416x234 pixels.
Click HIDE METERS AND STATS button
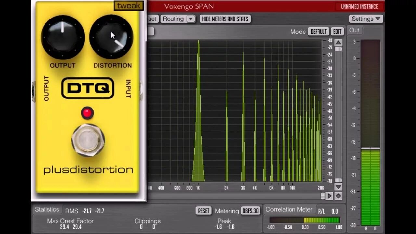click(x=225, y=19)
